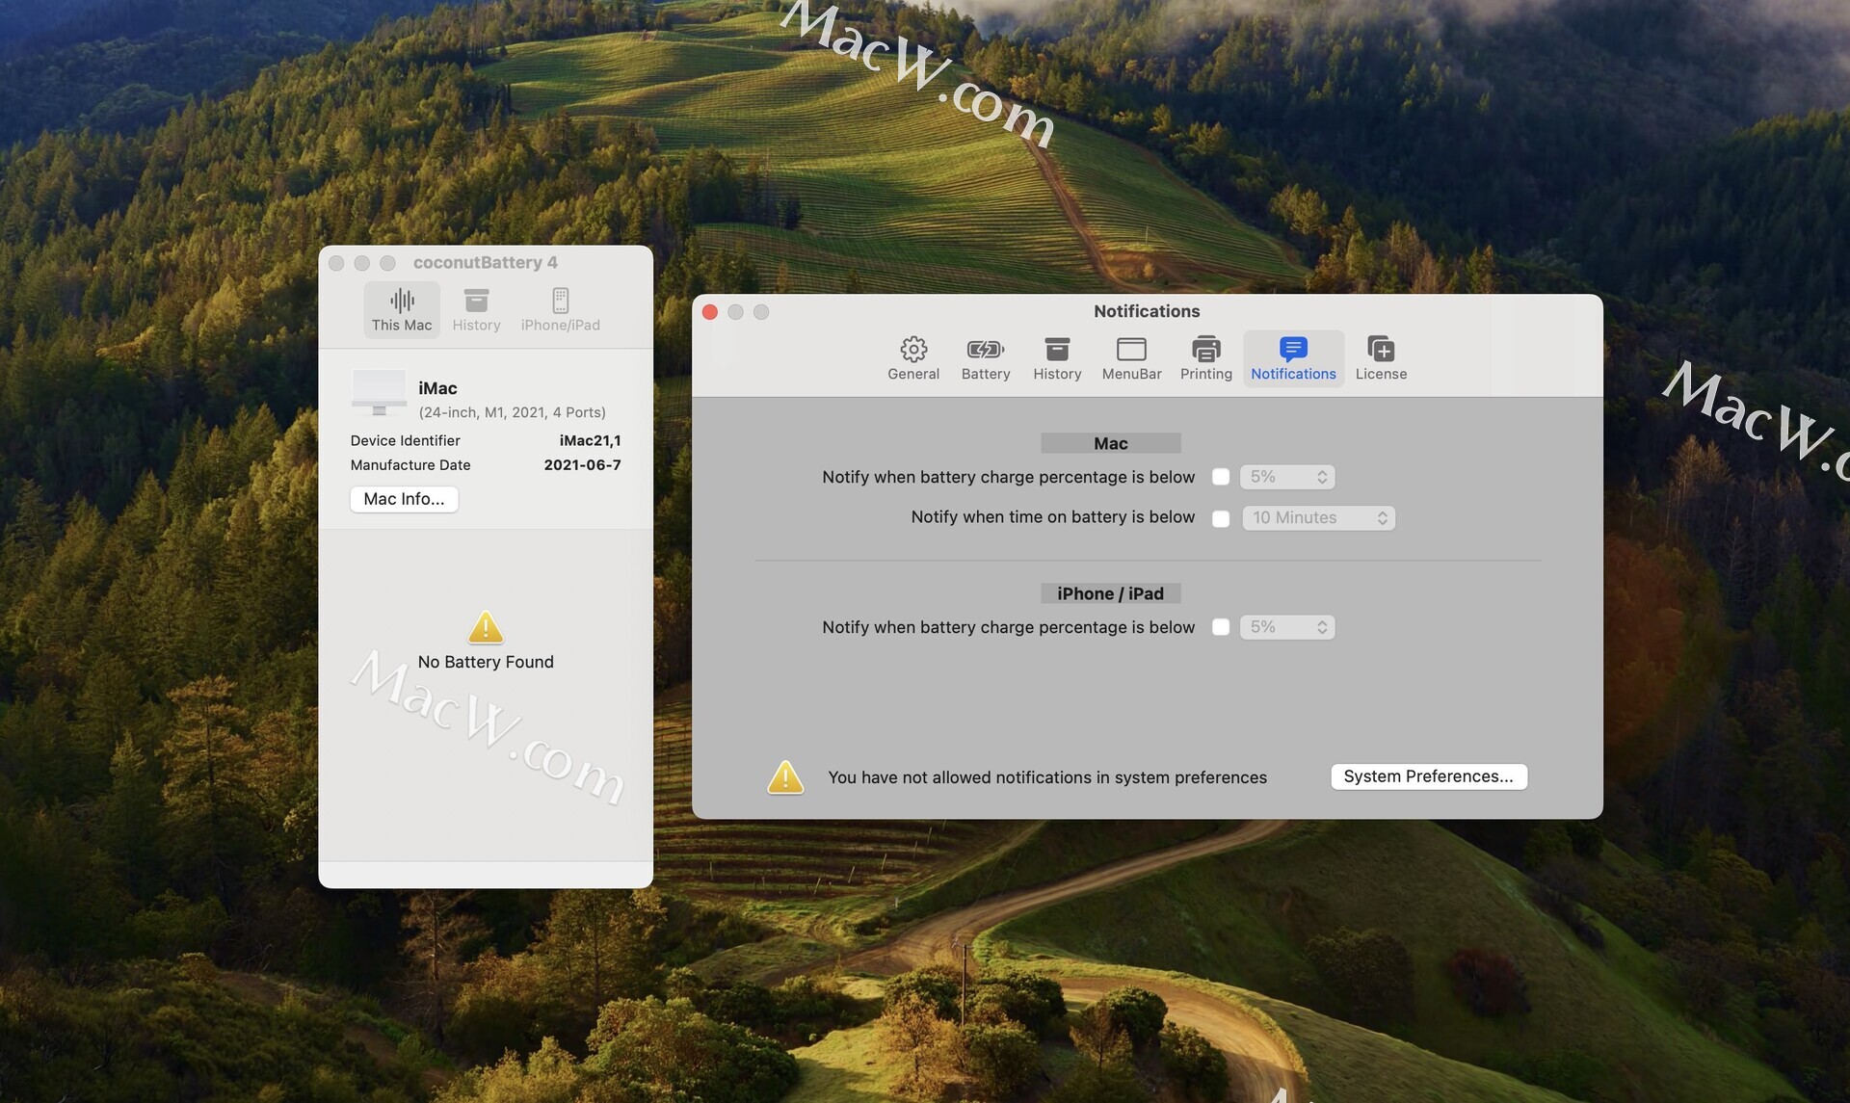Enable iPhone / iPad battery charge notification
The image size is (1850, 1103).
[1221, 627]
